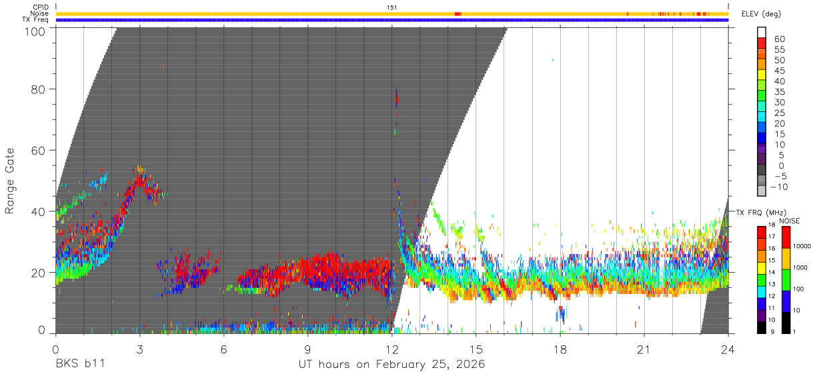The width and height of the screenshot is (819, 378).
Task: Click the 60 label on ELEV colorbar
Action: pyautogui.click(x=778, y=39)
